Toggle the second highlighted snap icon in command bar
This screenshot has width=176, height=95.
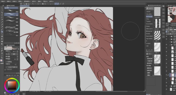pos(58,4)
